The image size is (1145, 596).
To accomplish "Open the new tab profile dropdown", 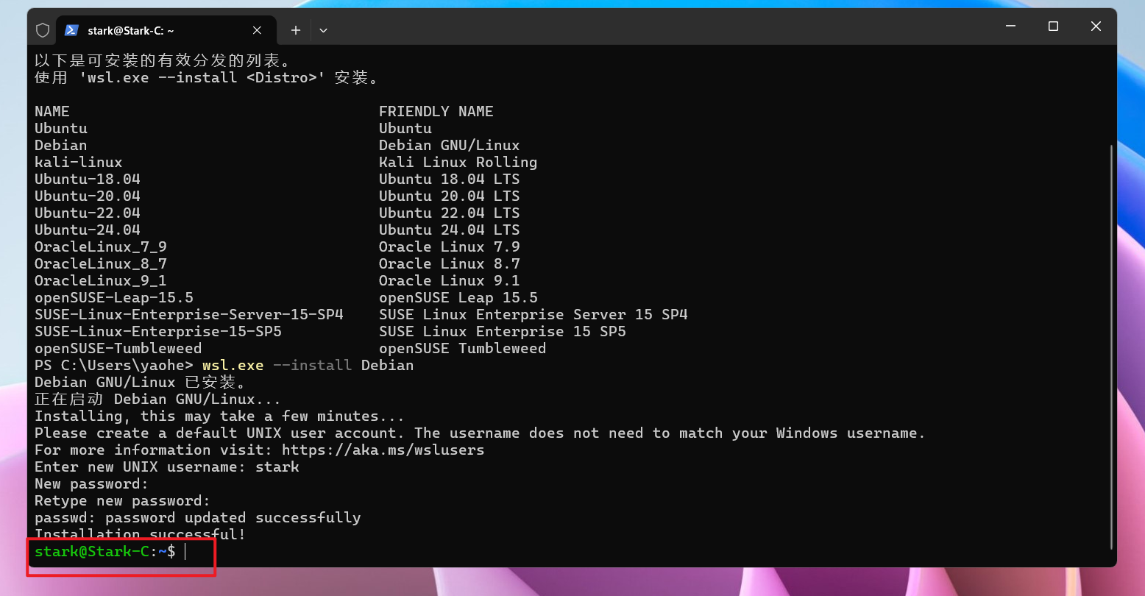I will [x=323, y=30].
